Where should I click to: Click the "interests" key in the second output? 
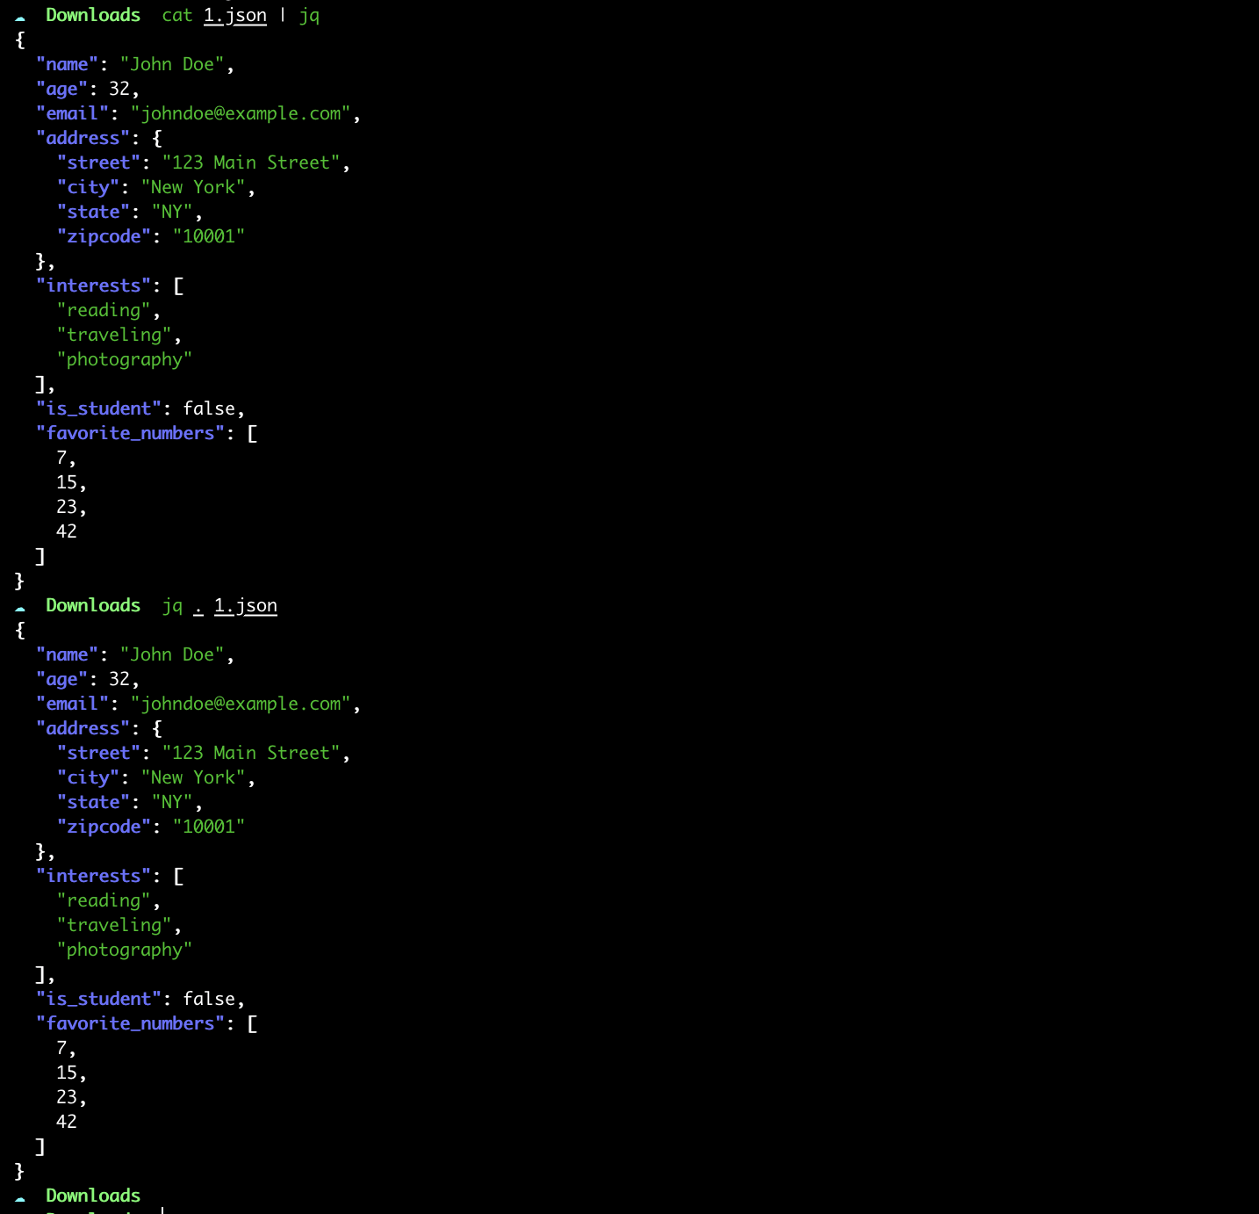(x=93, y=876)
